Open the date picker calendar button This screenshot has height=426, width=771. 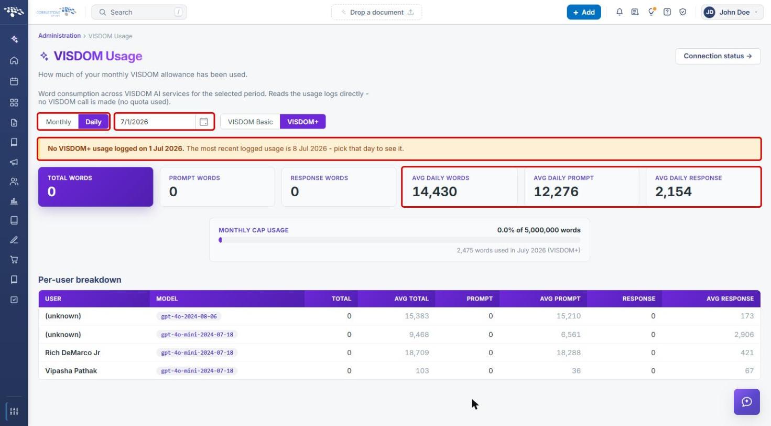coord(204,122)
